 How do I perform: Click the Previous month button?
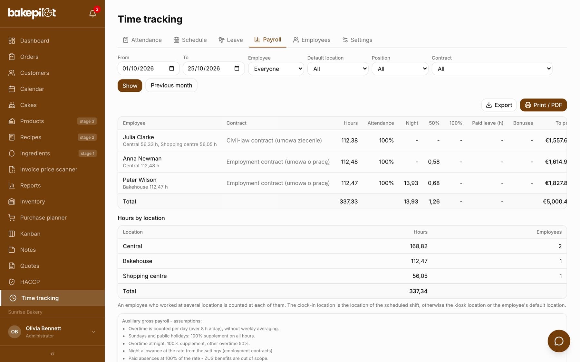point(171,85)
